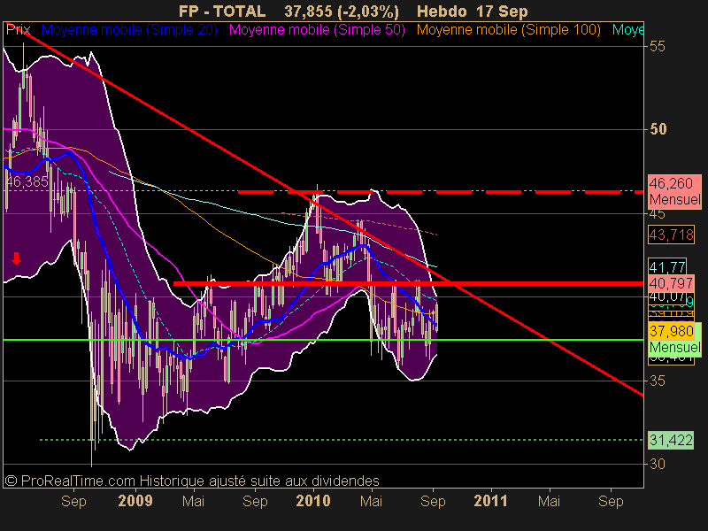Click the "37,855 (-2,03%)" quote in the title
The height and width of the screenshot is (531, 708).
(x=342, y=12)
